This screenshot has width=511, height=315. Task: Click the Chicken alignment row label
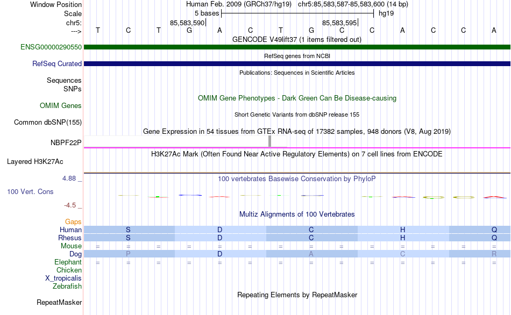tap(69, 270)
